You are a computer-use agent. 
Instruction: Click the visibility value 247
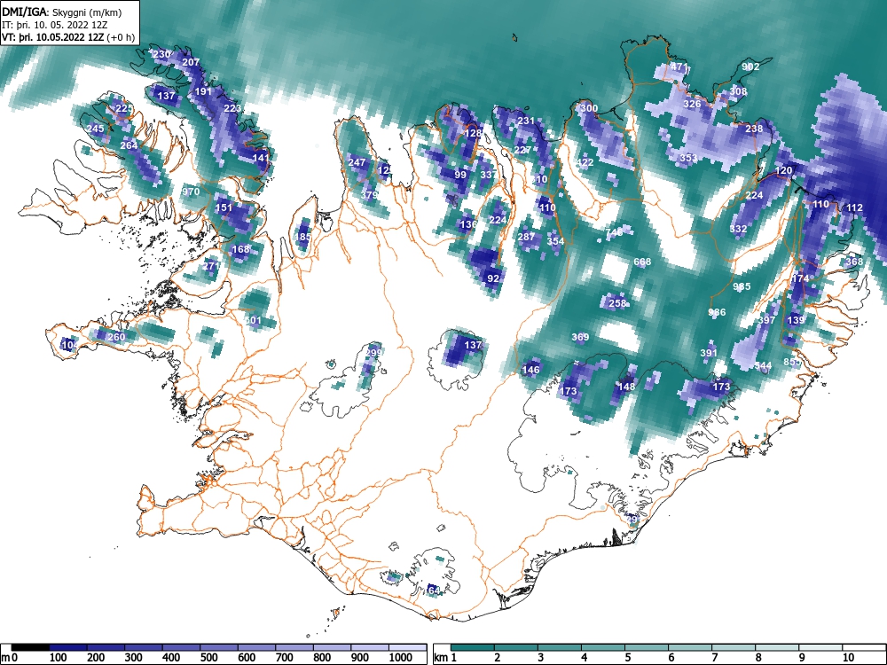point(357,162)
